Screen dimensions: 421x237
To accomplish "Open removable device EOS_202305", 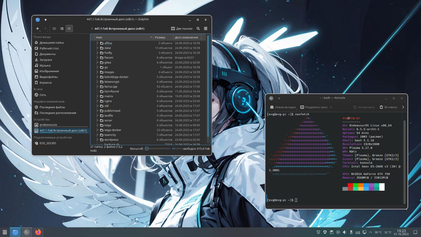I will click(x=48, y=143).
